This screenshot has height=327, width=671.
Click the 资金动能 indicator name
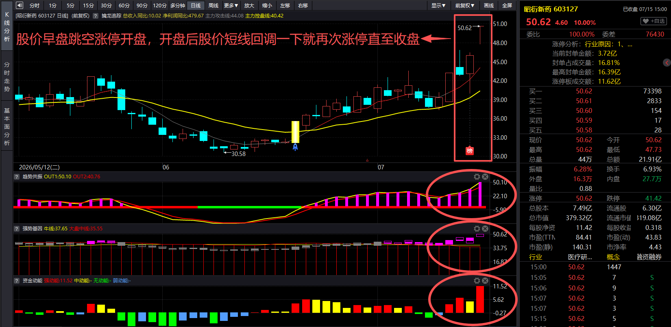coord(32,281)
